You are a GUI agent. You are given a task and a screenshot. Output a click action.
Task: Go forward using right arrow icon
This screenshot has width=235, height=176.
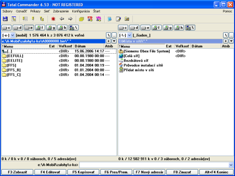tap(70, 19)
